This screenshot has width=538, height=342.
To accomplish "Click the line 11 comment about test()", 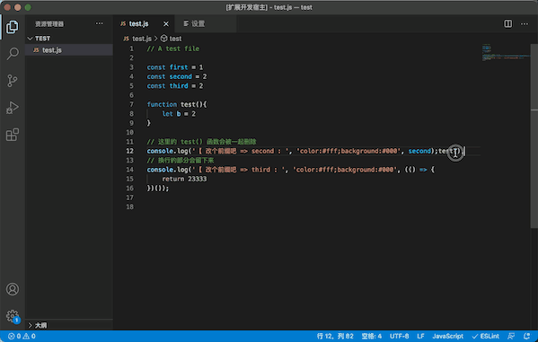I will (x=201, y=142).
